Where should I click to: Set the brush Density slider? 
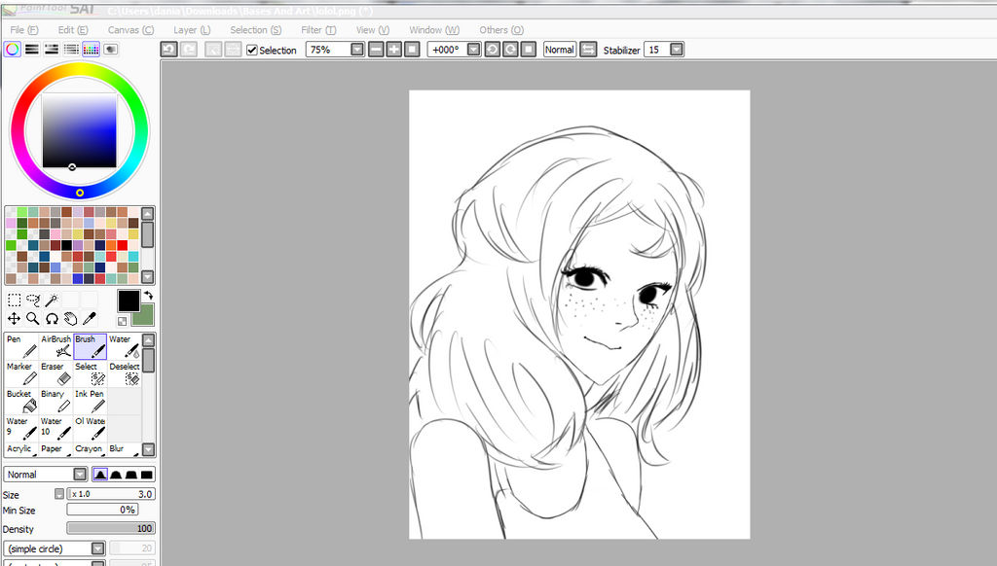click(111, 528)
